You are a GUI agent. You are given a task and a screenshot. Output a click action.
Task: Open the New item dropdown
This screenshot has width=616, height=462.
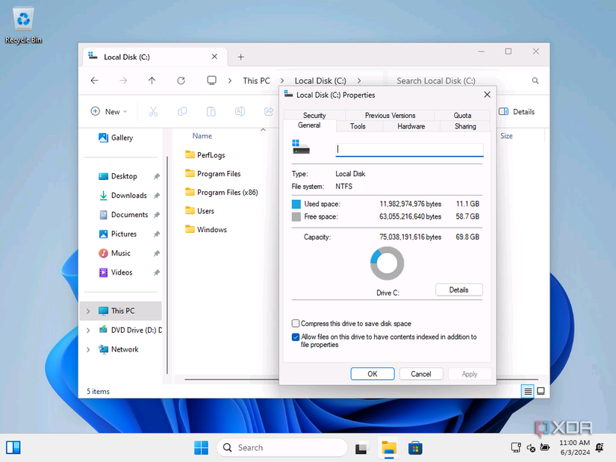(109, 111)
